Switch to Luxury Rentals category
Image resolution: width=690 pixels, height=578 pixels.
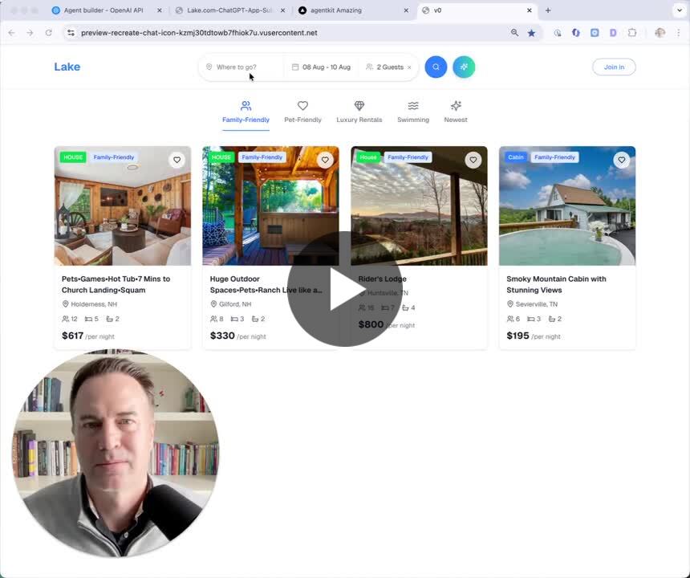(x=359, y=112)
